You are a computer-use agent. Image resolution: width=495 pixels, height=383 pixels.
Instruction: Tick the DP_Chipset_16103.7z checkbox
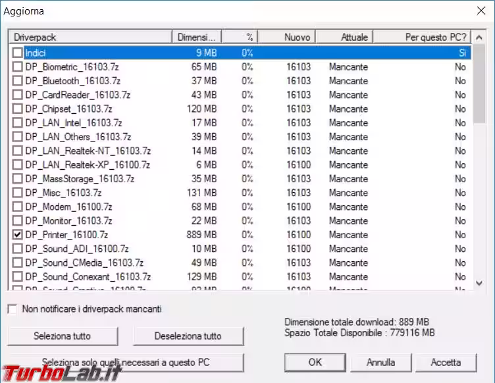click(x=17, y=109)
